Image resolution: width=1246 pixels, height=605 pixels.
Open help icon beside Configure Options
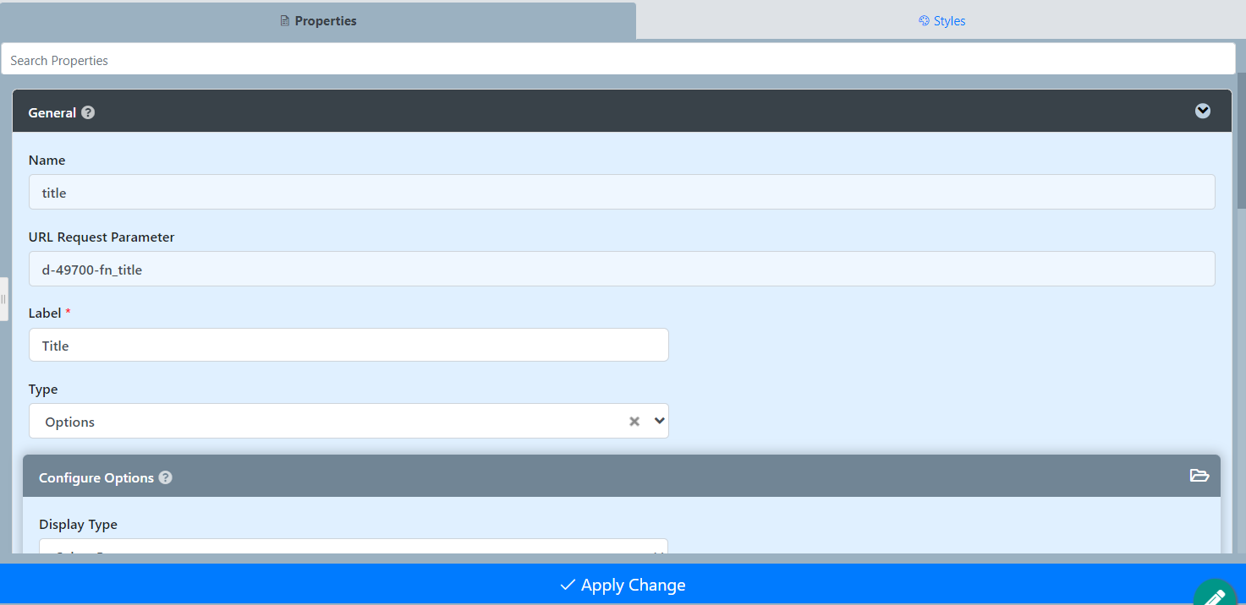[x=166, y=477]
